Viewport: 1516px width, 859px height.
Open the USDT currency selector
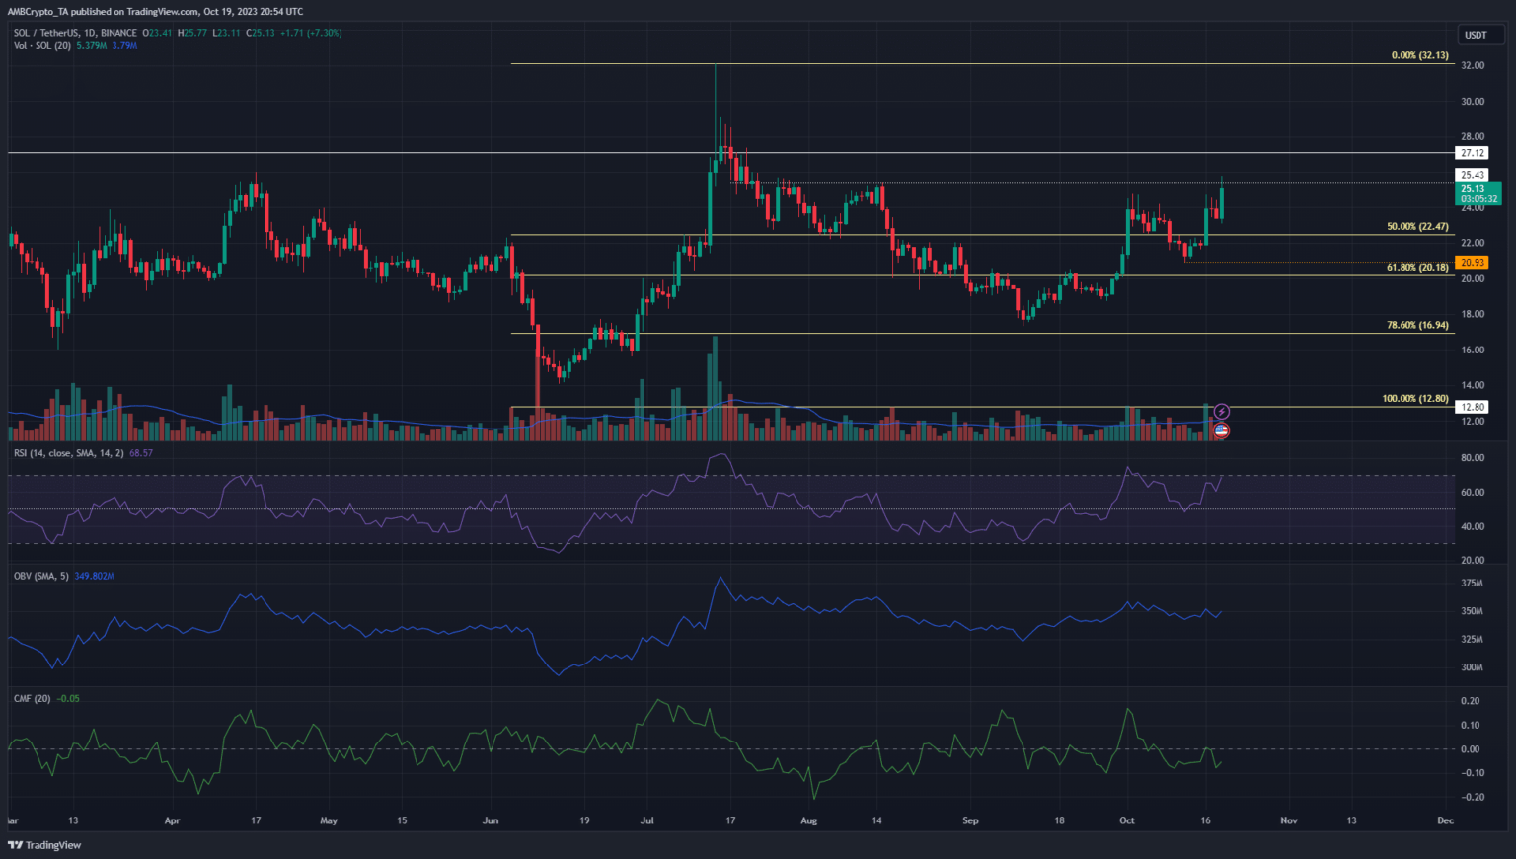(x=1476, y=35)
